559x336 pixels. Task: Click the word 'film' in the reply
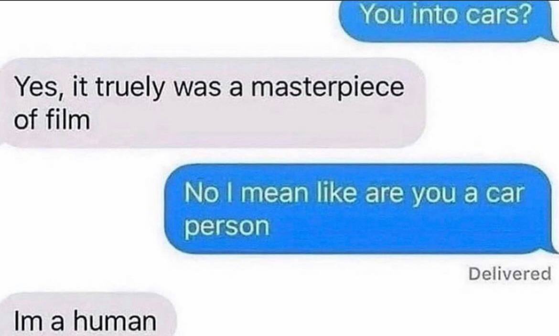click(x=68, y=120)
